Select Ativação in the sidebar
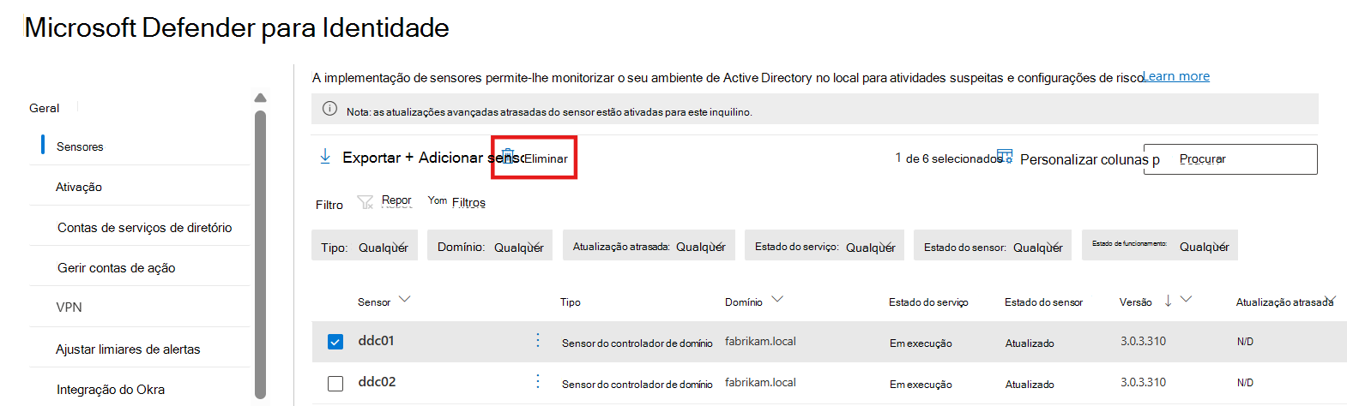The height and width of the screenshot is (406, 1347). coord(79,187)
